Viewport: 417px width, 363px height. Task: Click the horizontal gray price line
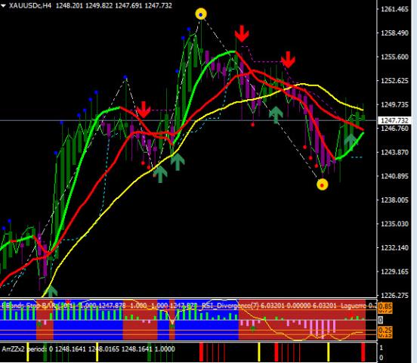pos(188,121)
